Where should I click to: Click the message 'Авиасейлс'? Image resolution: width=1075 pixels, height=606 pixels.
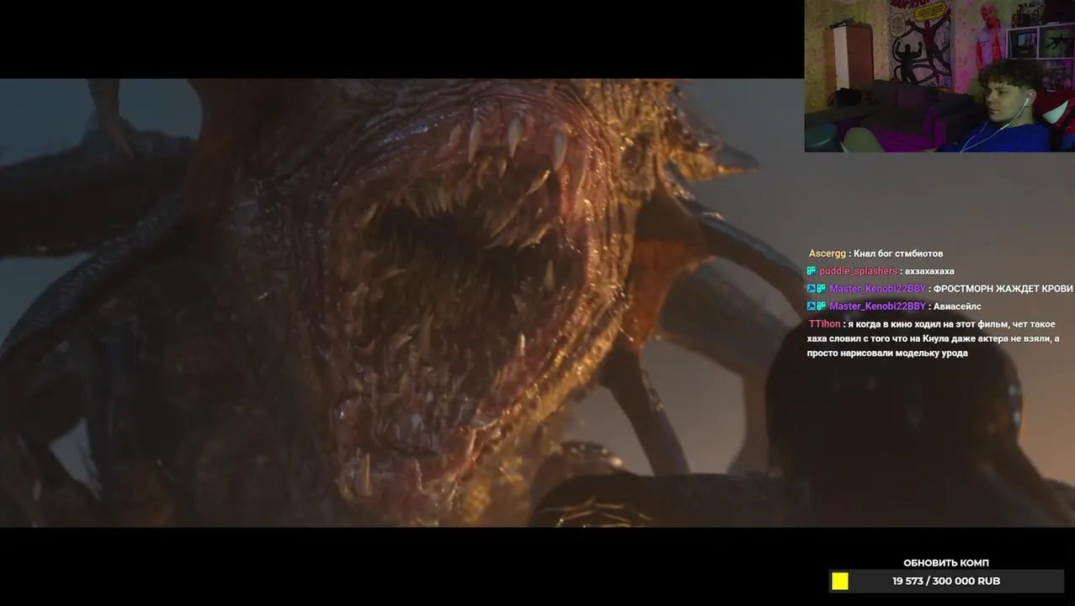(x=957, y=306)
